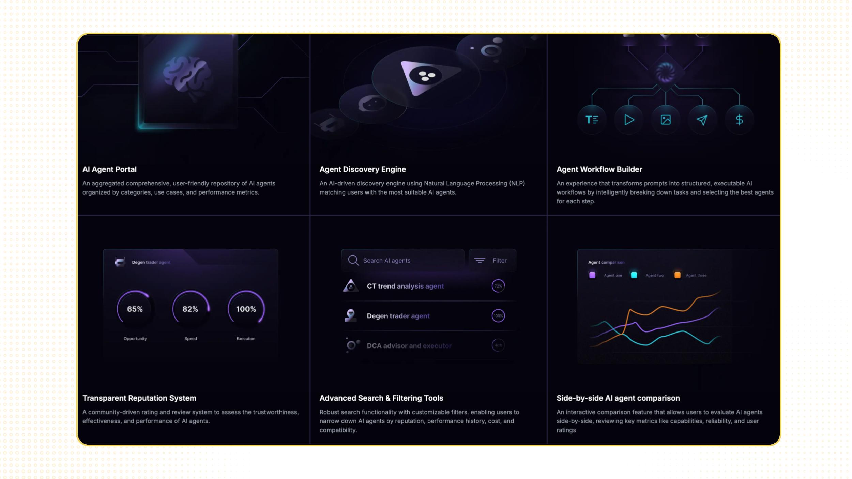Click the play triangle workflow icon
This screenshot has width=852, height=479.
[x=629, y=120]
